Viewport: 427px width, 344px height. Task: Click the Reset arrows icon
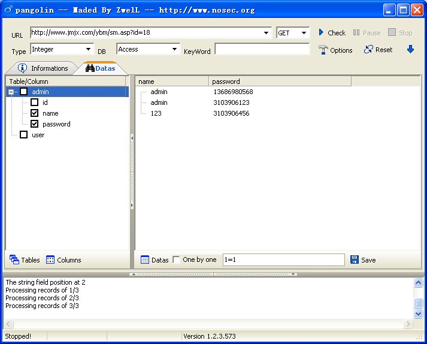click(368, 49)
